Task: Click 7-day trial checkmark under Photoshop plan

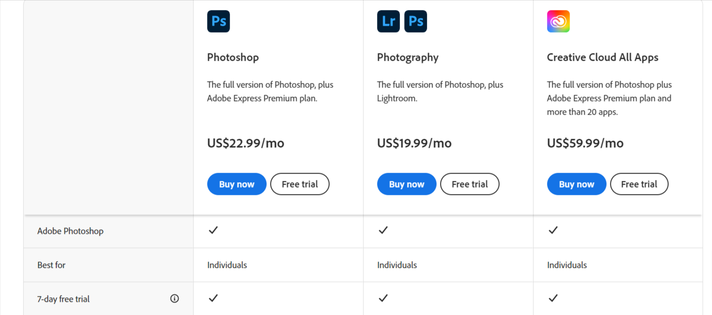Action: click(x=213, y=298)
